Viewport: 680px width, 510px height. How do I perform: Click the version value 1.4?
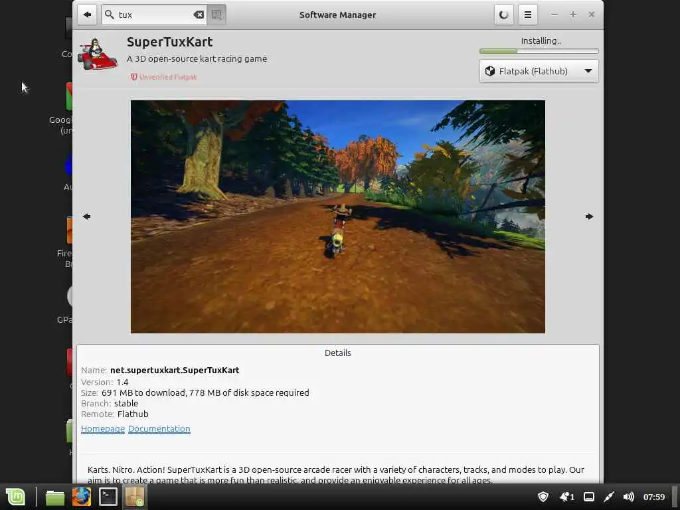coord(122,382)
